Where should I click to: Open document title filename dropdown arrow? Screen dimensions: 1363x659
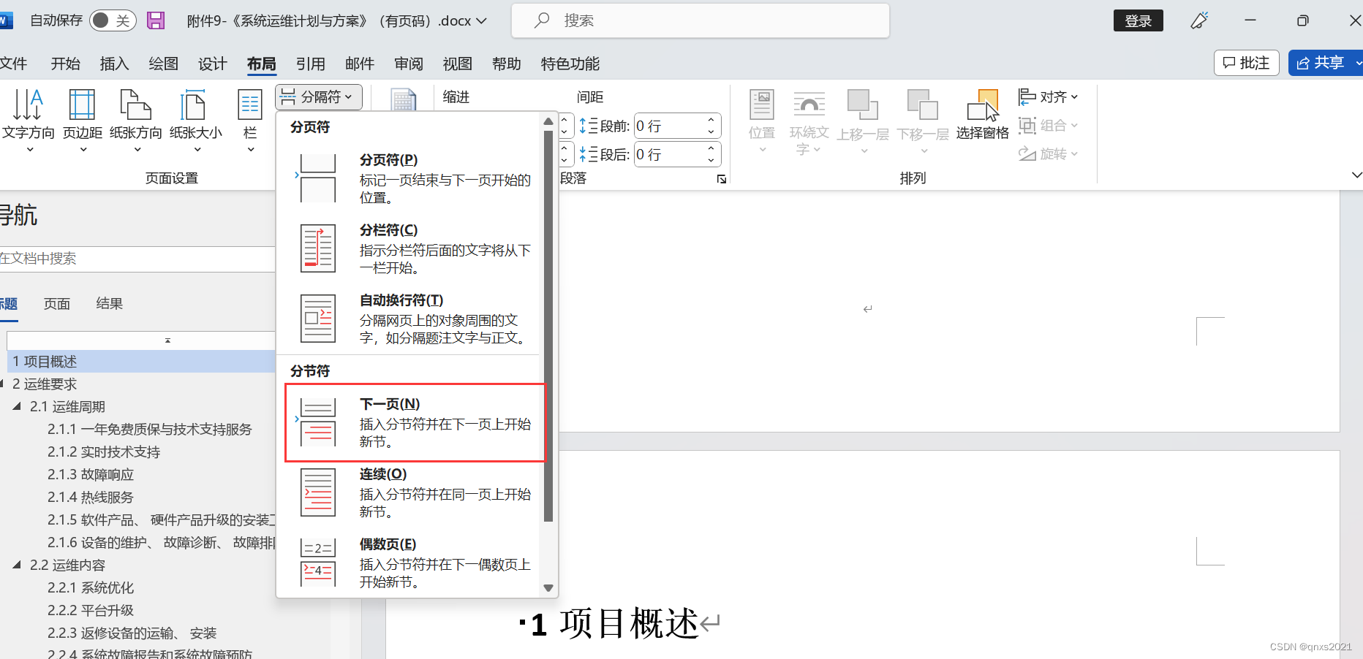pos(481,21)
